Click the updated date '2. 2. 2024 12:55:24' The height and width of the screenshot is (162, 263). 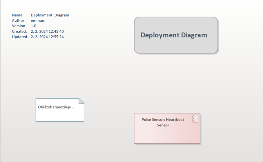tap(47, 37)
